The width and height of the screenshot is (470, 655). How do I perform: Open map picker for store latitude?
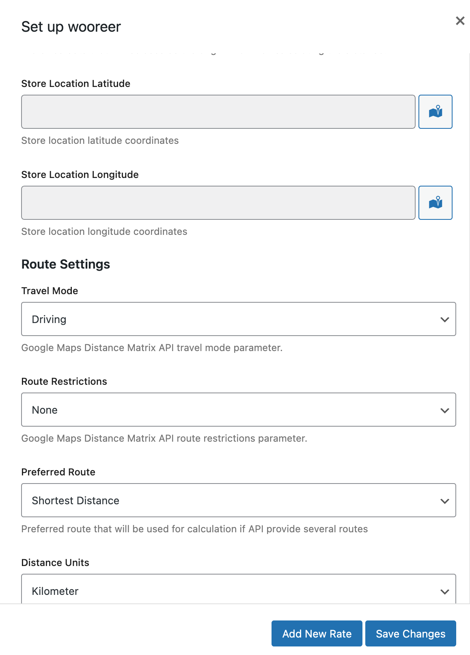[435, 112]
